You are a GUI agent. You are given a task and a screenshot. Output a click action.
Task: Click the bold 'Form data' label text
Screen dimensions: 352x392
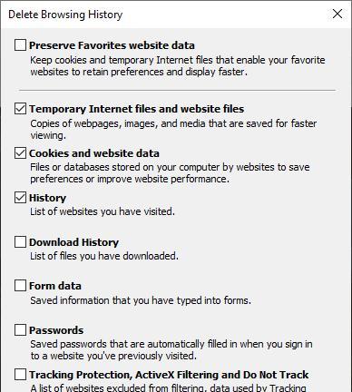(55, 286)
